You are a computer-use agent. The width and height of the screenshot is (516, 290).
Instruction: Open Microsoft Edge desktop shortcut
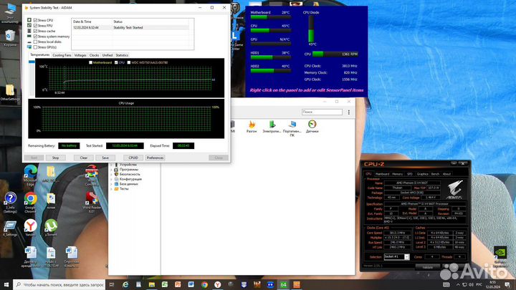click(x=30, y=176)
